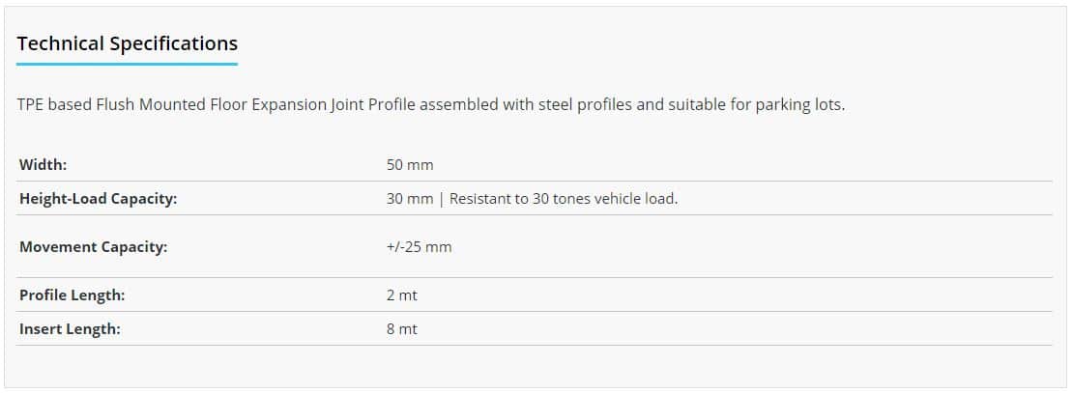Select the Height-Load Capacity label
Image resolution: width=1073 pixels, height=393 pixels.
click(98, 199)
